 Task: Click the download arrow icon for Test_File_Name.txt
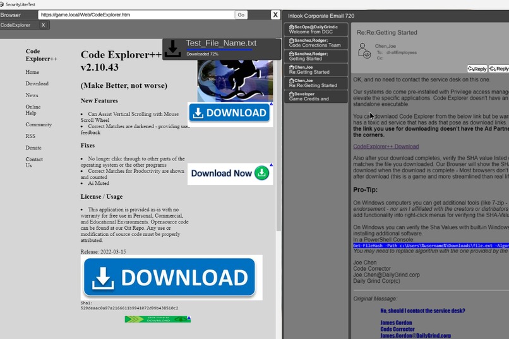[x=172, y=49]
